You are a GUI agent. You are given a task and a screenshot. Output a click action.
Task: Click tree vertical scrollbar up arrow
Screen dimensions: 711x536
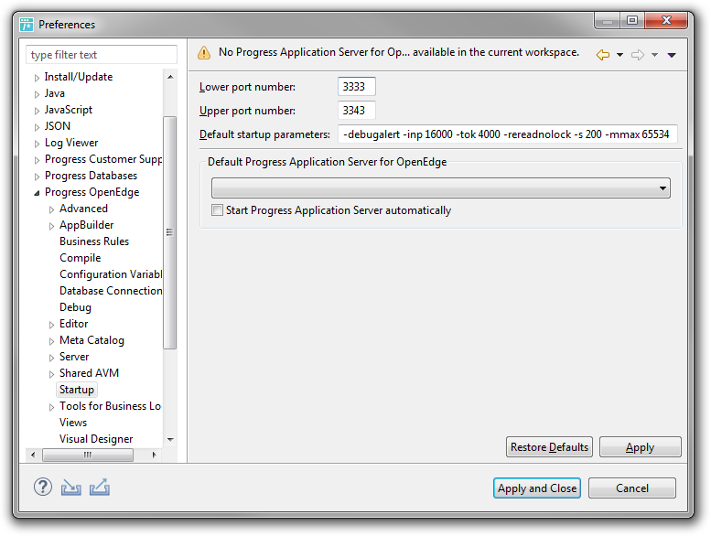[170, 77]
